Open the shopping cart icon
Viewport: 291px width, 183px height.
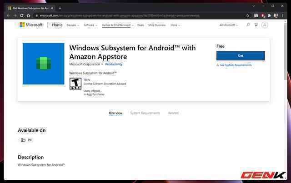point(256,25)
